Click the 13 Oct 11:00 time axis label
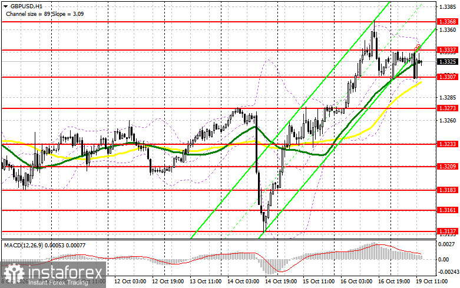The image size is (460, 288). [206, 282]
